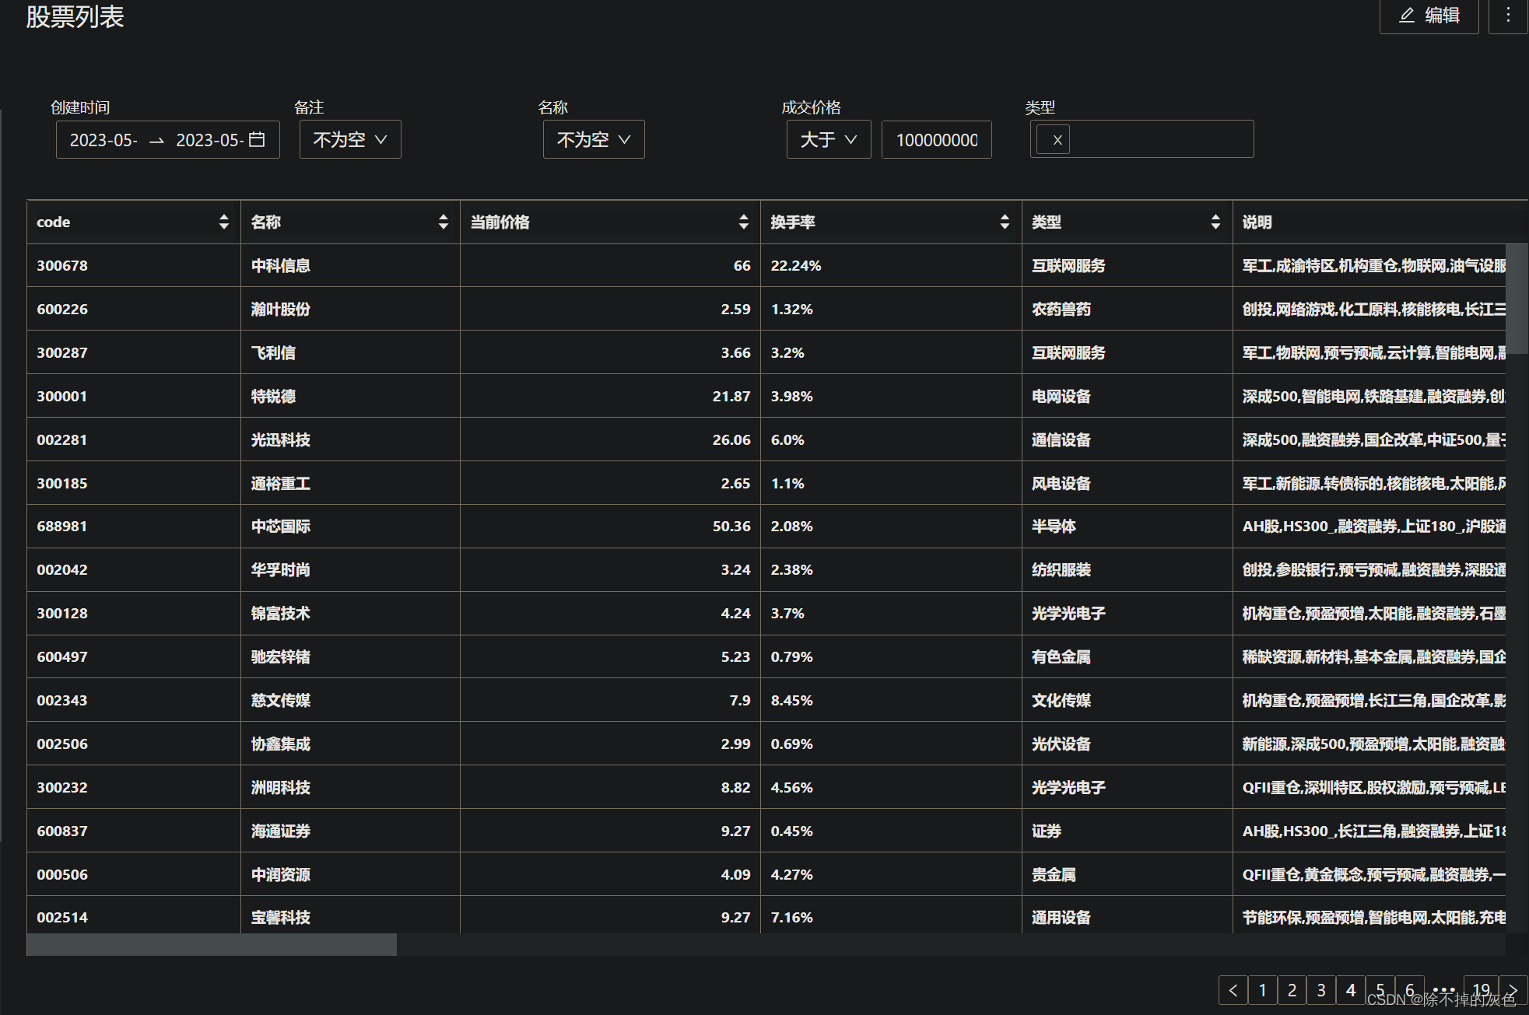Sort by 类型 column arrows

click(1215, 222)
